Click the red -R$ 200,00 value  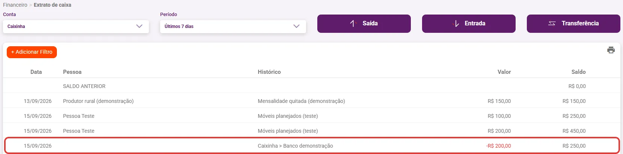pyautogui.click(x=498, y=146)
